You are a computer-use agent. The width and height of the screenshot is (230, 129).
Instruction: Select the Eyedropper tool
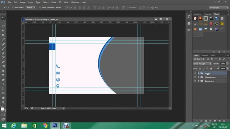click(3, 40)
